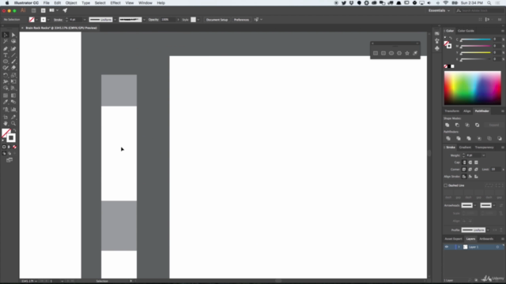
Task: Select the Direct Selection tool
Action: pyautogui.click(x=13, y=35)
